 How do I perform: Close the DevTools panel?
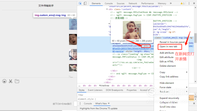[x=194, y=3]
